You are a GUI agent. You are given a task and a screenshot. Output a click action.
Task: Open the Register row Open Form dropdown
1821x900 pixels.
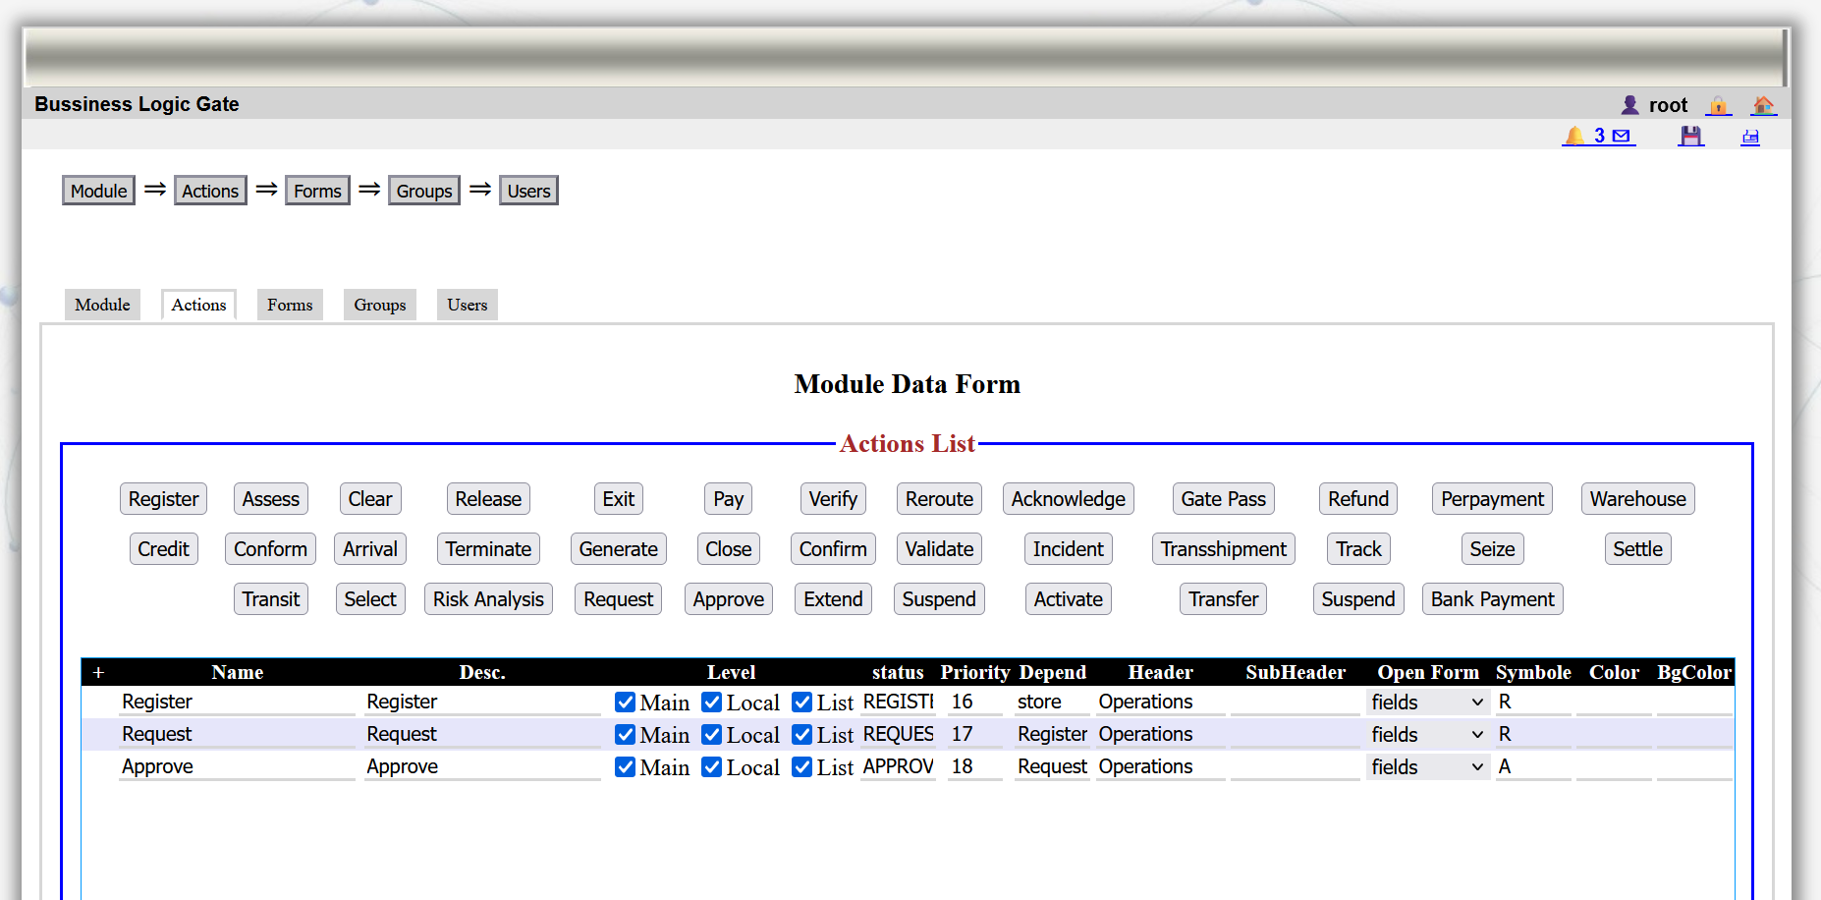click(x=1427, y=703)
